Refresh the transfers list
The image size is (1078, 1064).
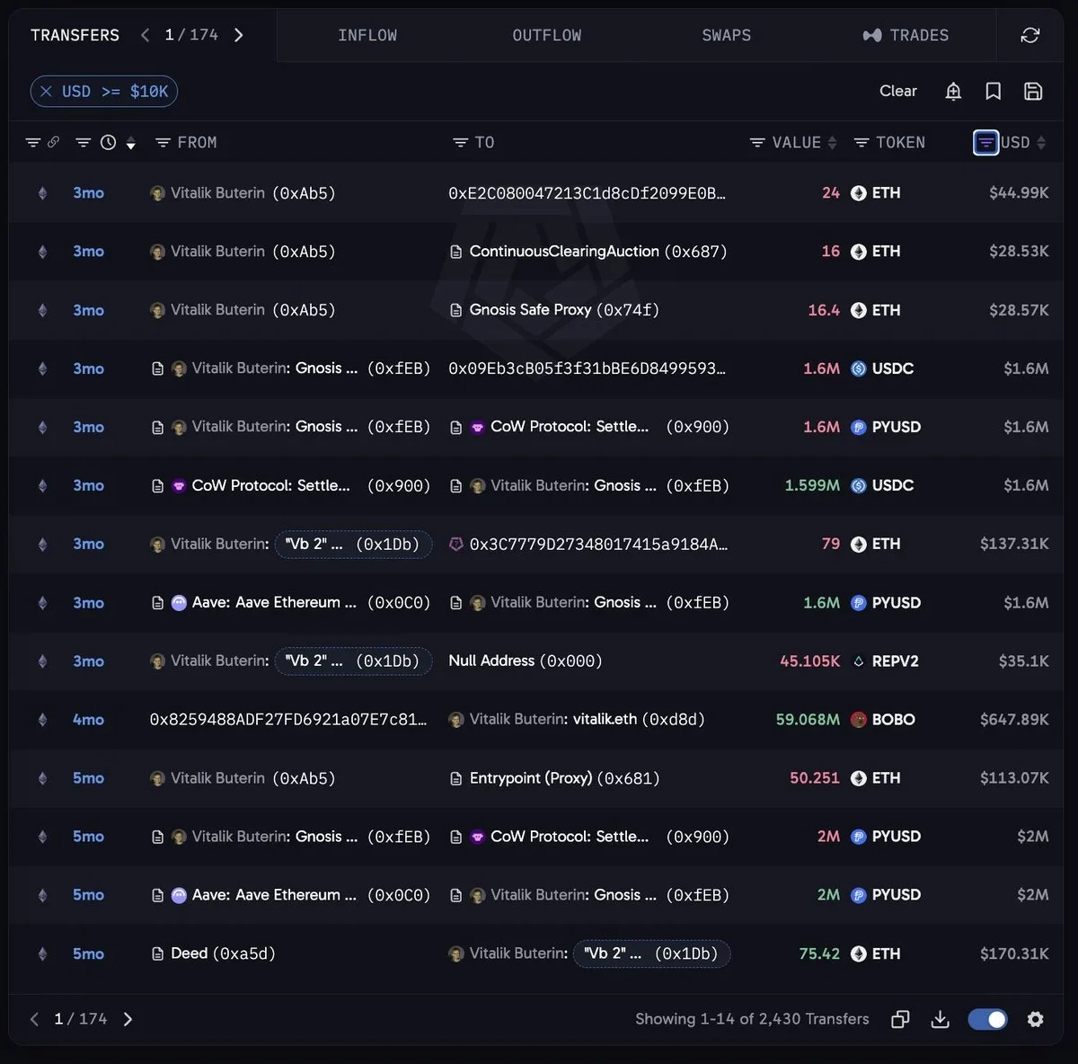(1029, 35)
